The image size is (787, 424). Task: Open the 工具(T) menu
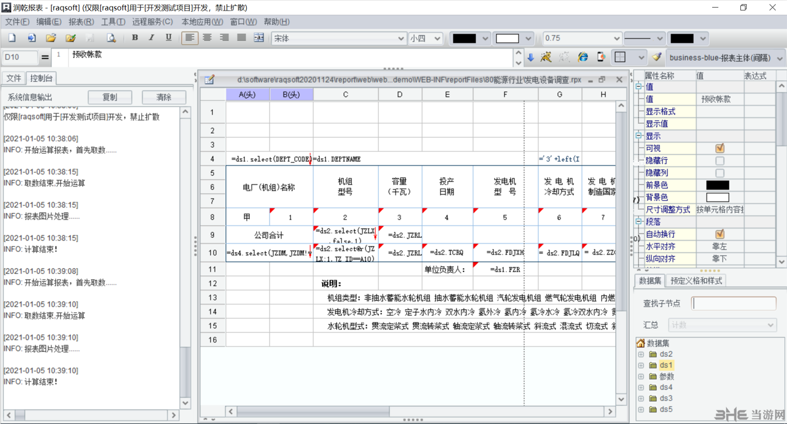point(113,22)
